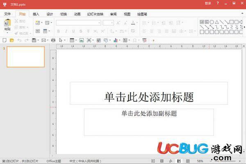The height and width of the screenshot is (164, 246).
Task: Click the select pointer arrow tool
Action: (x=61, y=40)
